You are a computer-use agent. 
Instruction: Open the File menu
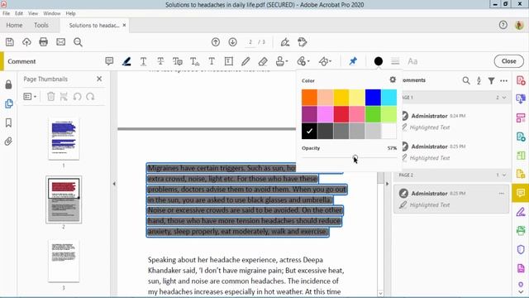(x=6, y=13)
